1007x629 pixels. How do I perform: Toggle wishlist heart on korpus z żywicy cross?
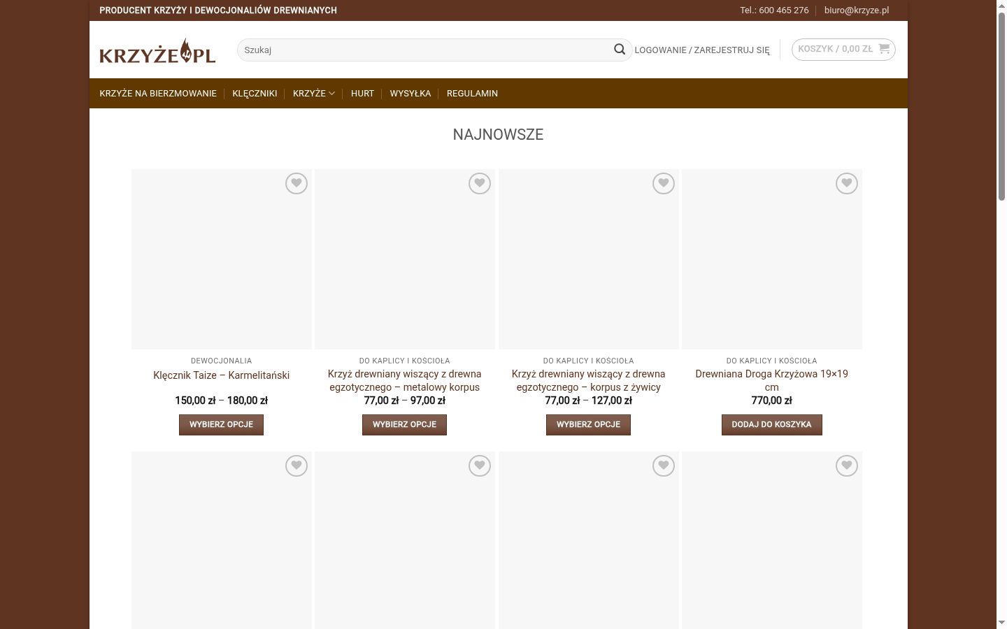[x=664, y=184]
